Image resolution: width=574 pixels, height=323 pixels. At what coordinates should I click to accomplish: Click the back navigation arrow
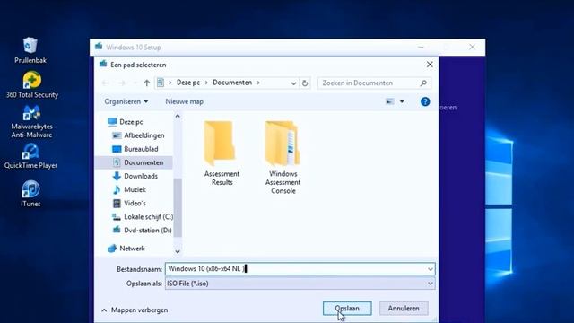(x=106, y=83)
